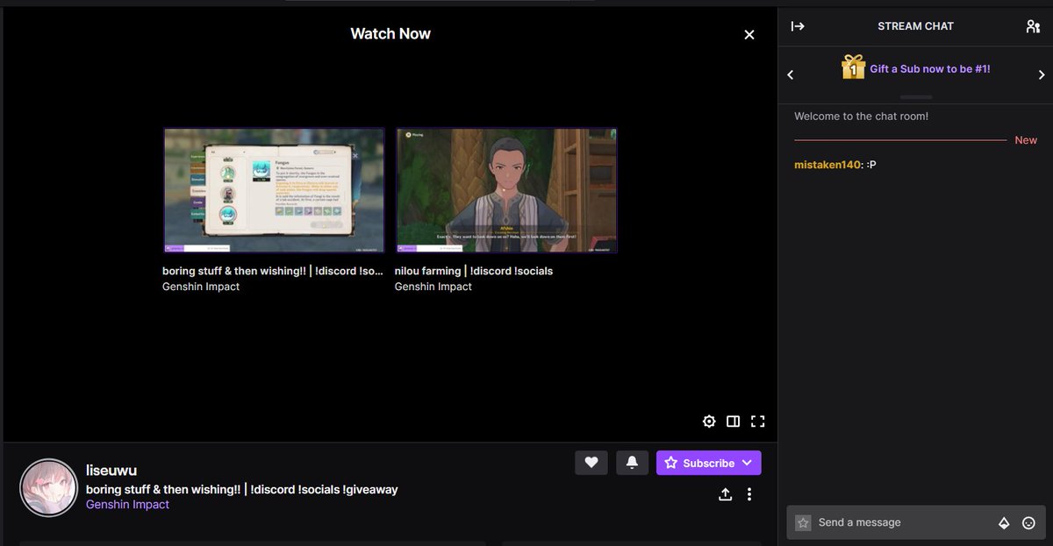Image resolution: width=1053 pixels, height=546 pixels.
Task: Share the stream
Action: click(x=725, y=494)
